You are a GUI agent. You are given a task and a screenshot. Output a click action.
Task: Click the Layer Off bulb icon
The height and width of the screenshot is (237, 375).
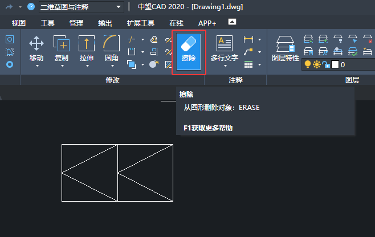pyautogui.click(x=338, y=39)
